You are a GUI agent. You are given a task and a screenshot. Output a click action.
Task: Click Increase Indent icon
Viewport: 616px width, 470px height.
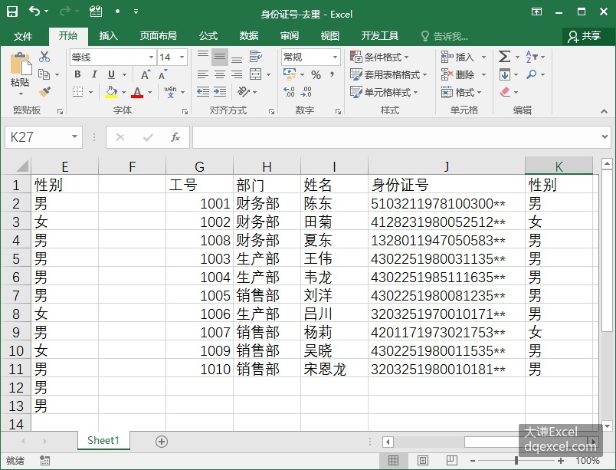[x=220, y=92]
